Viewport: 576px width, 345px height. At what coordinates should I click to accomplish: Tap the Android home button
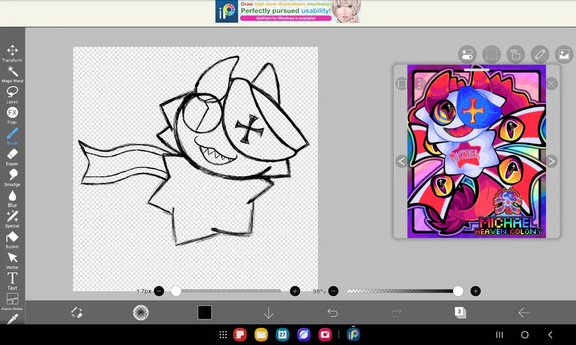click(525, 335)
